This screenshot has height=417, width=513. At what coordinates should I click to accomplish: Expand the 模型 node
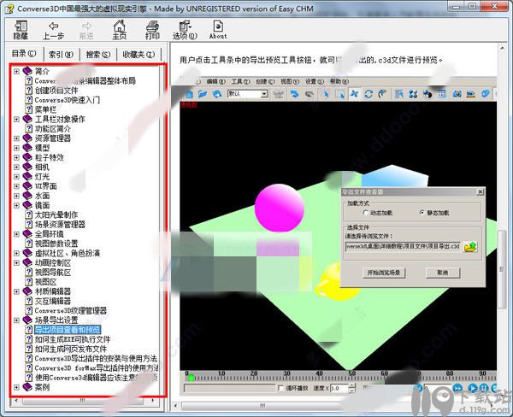16,148
